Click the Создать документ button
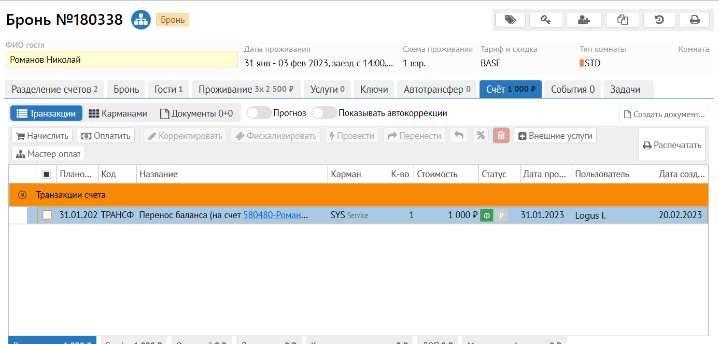719x344 pixels. [664, 114]
